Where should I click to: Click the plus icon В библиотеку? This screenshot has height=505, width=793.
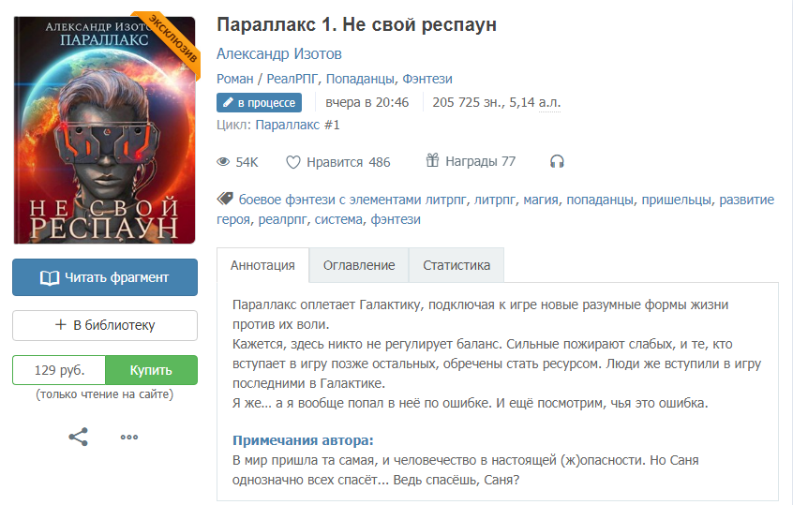click(60, 324)
